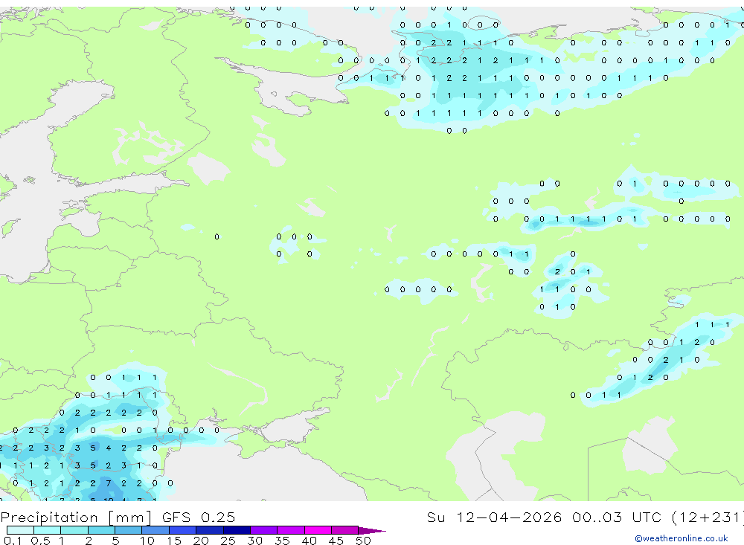Click the '15' legend scale label
Screen dimensions: 744x545
pos(174,541)
